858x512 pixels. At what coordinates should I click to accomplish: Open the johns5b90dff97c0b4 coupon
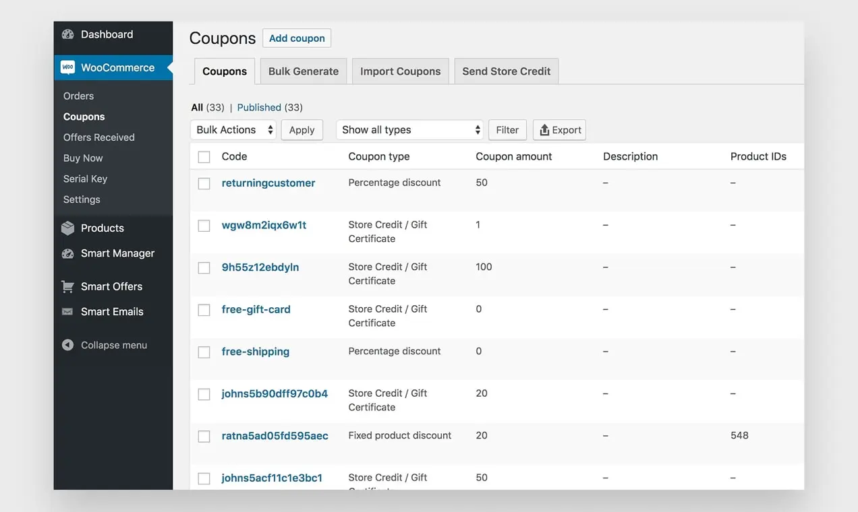(x=275, y=394)
